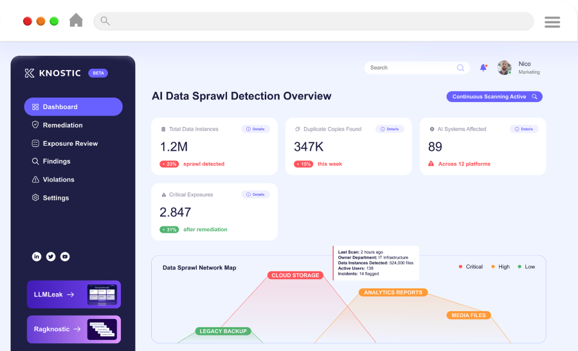Viewport: 578px width, 351px height.
Task: Open the LinkedIn social icon
Action: (x=37, y=257)
